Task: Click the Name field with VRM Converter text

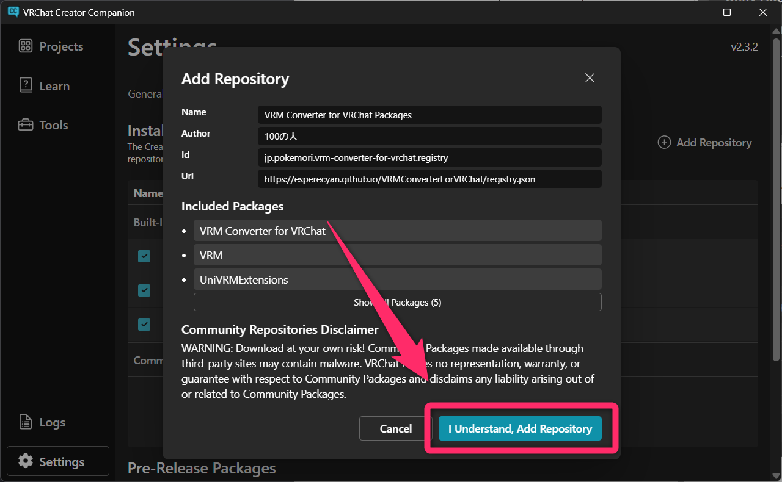Action: click(x=429, y=115)
